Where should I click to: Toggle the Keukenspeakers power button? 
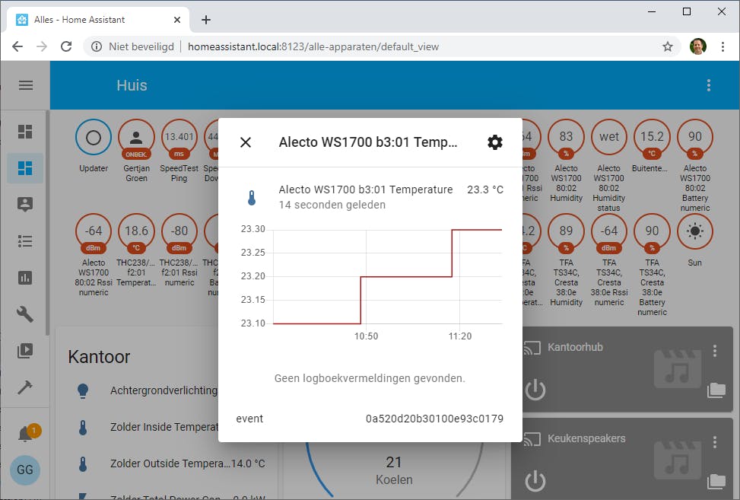(x=535, y=481)
